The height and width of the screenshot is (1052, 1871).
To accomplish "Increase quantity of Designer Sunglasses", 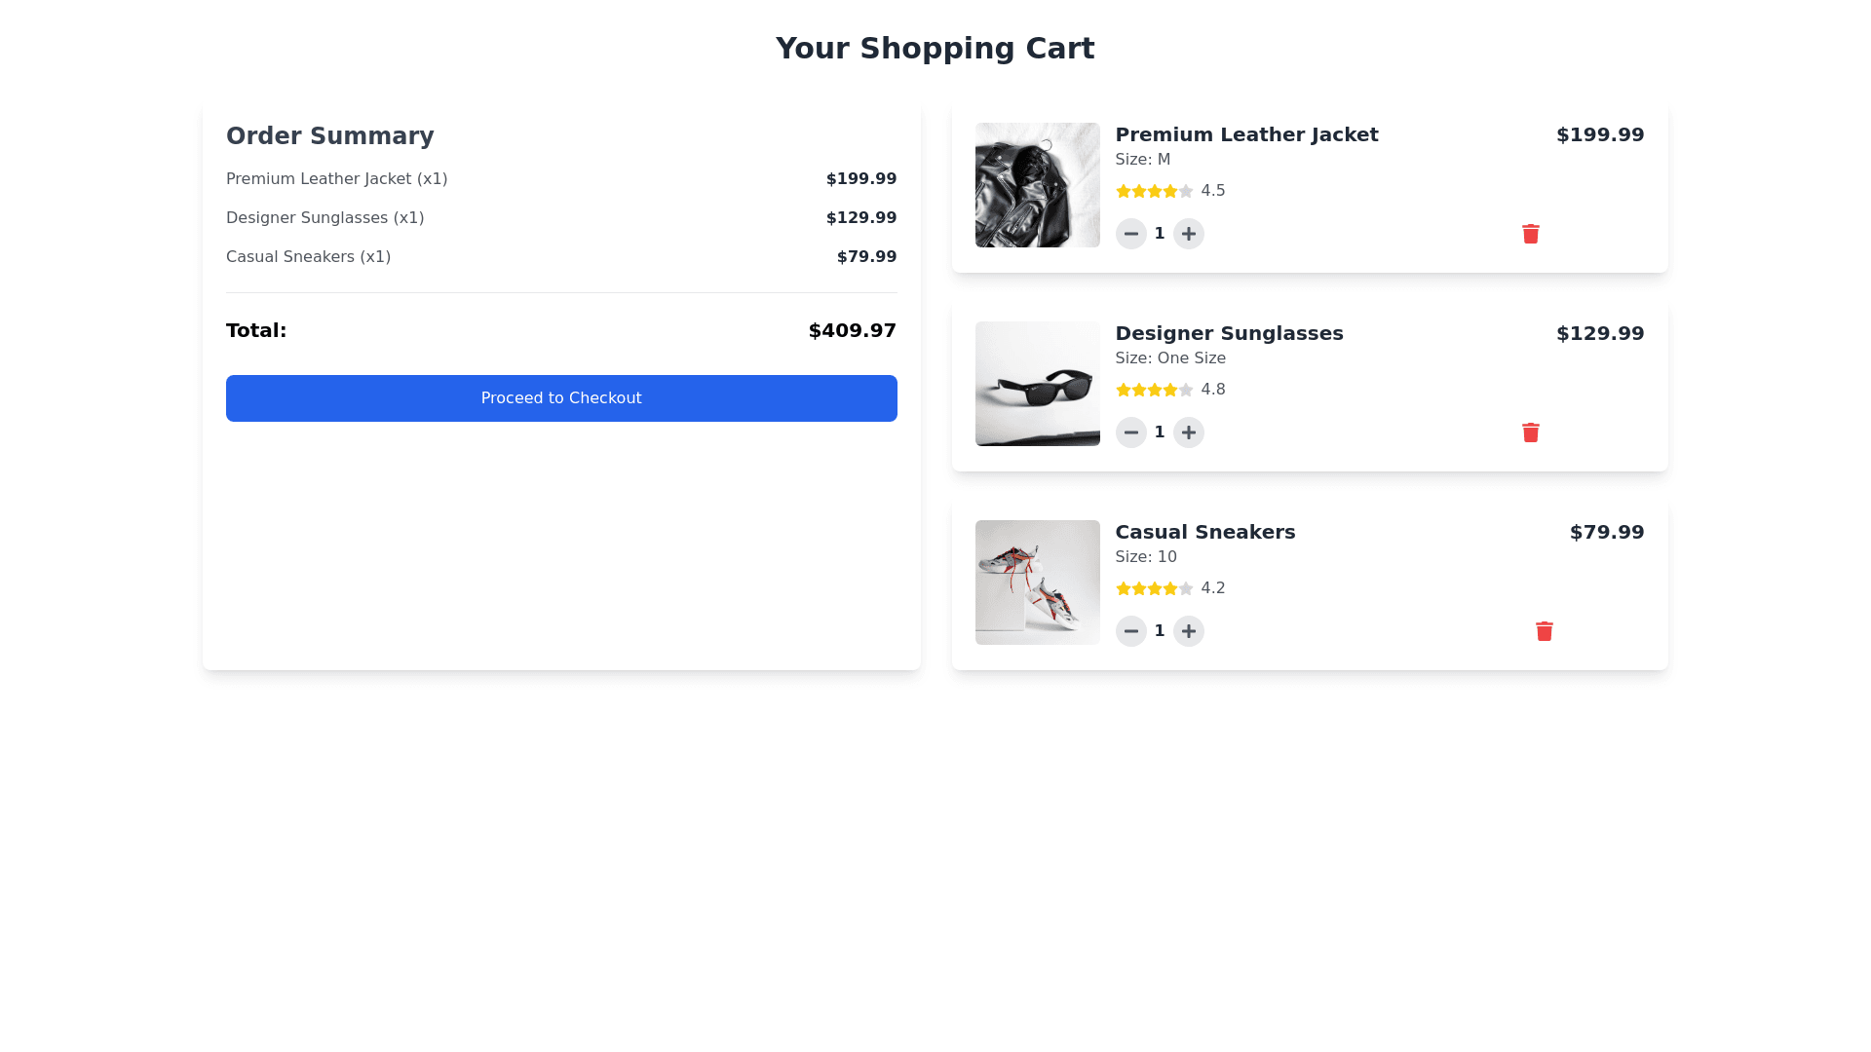I will (x=1188, y=432).
